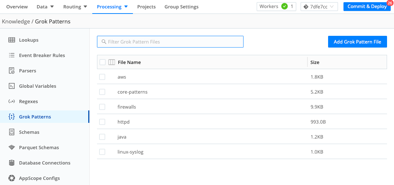The image size is (394, 185).
Task: Click the green Workers status checkmark
Action: 285,7
